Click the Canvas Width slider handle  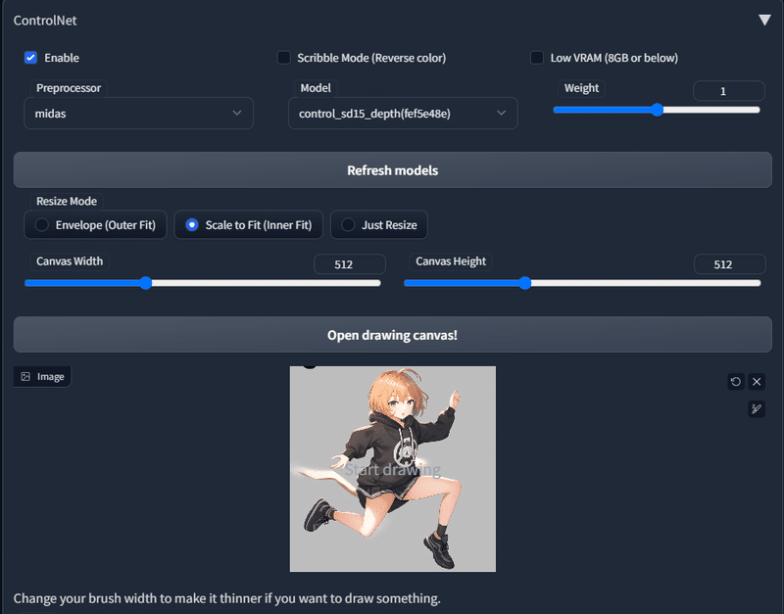coord(145,283)
